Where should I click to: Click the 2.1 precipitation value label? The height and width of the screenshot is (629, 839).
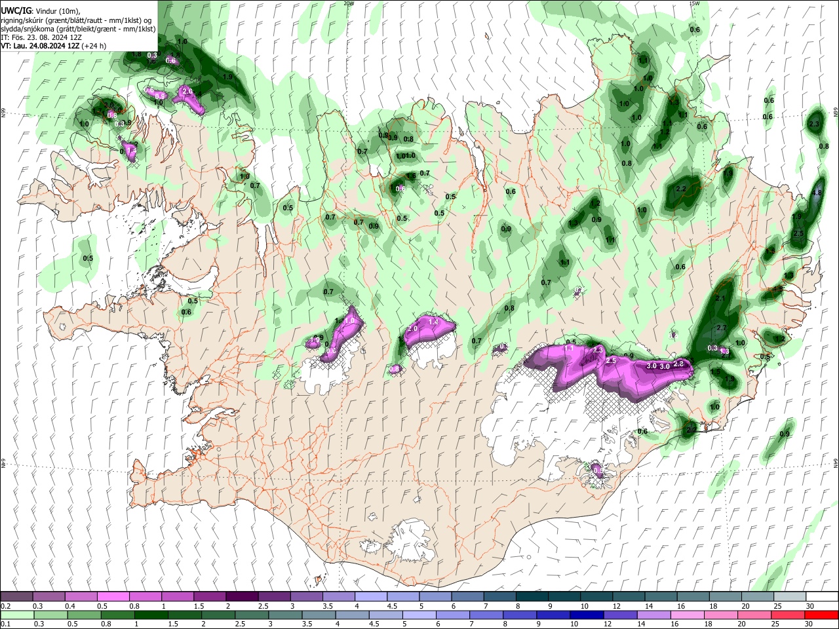[x=720, y=298]
